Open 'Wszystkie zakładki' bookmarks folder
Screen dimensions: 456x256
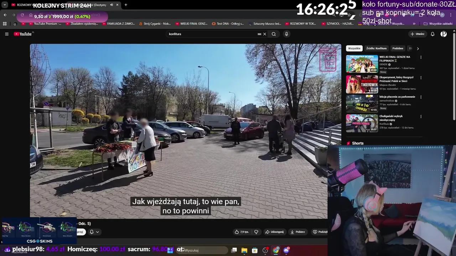tap(438, 24)
